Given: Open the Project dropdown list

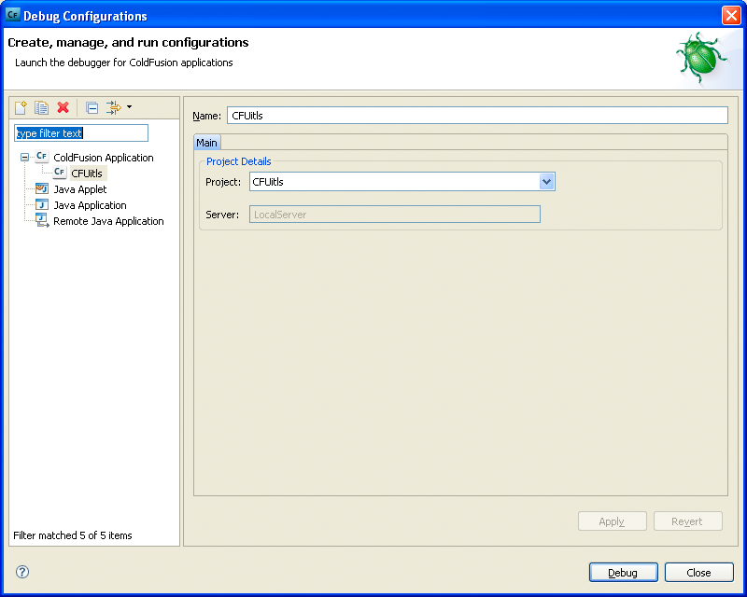Looking at the screenshot, I should tap(546, 181).
